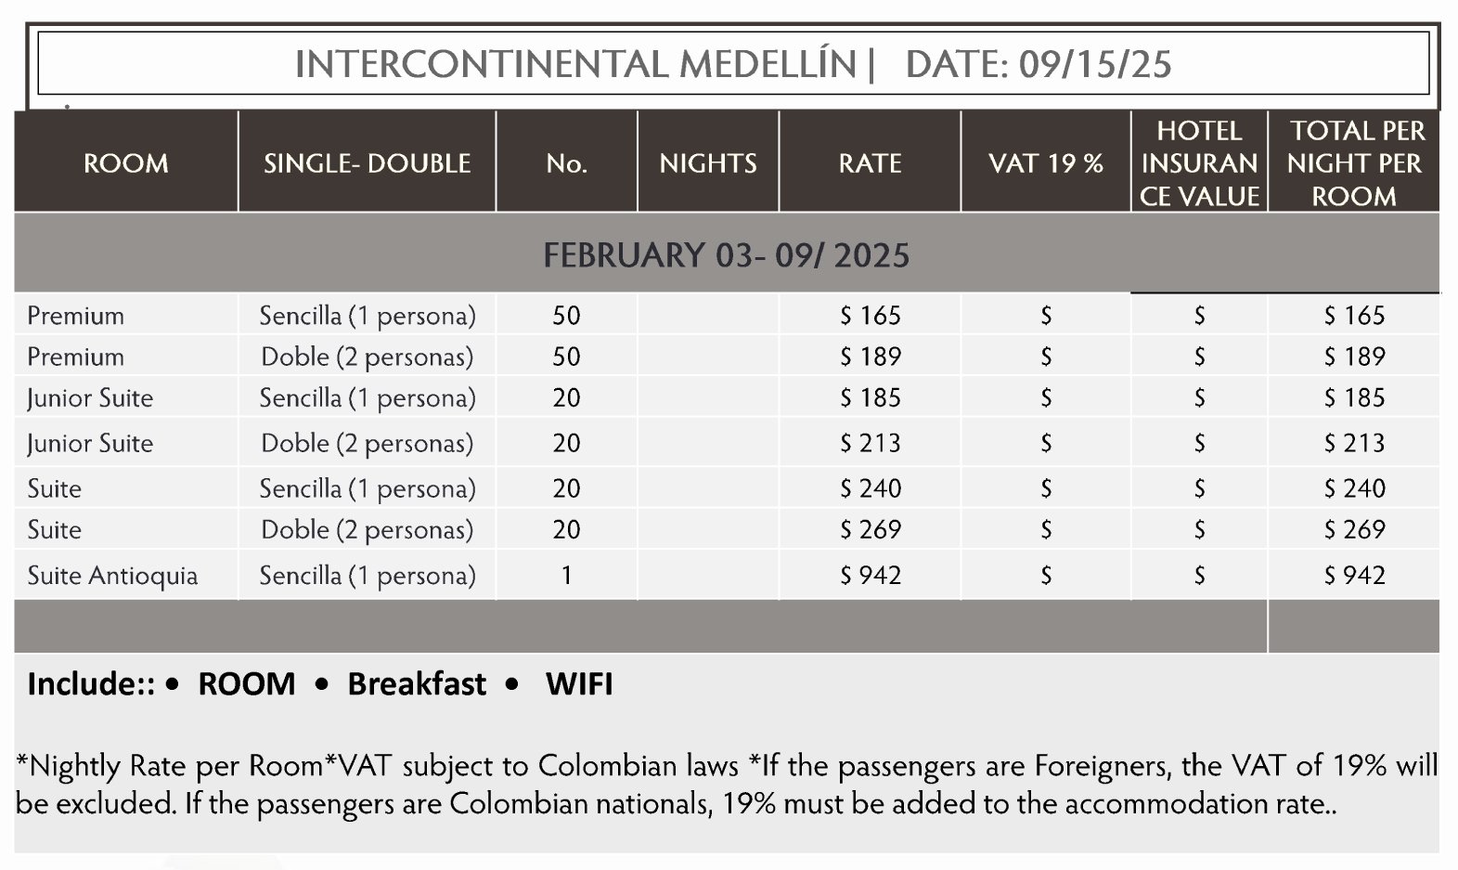
Task: Click the VAT 19 % column header
Action: pos(1045,163)
